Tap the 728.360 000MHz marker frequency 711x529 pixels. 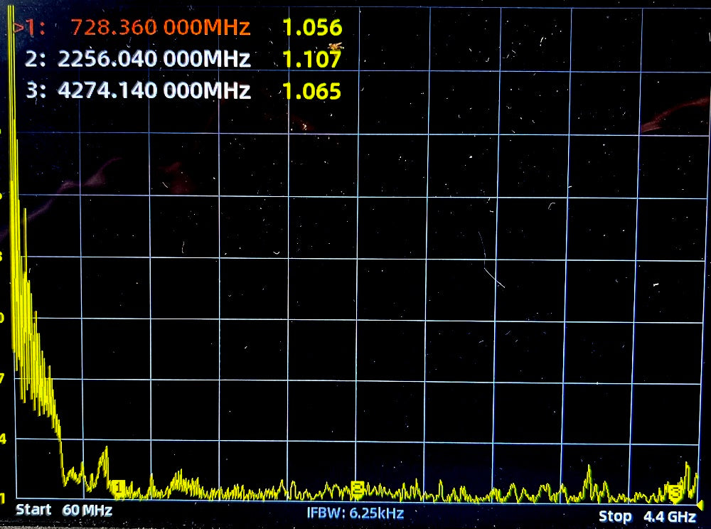(x=160, y=28)
